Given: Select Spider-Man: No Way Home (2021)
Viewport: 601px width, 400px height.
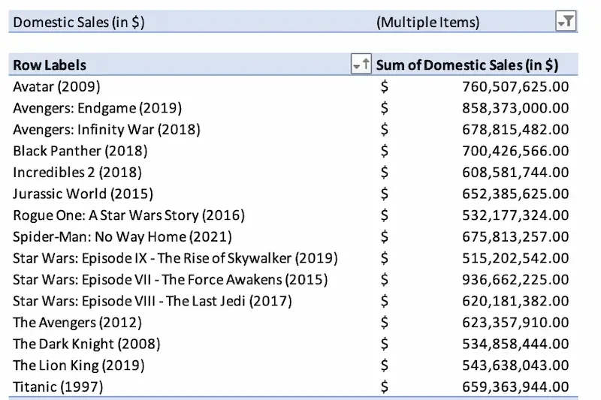Looking at the screenshot, I should pos(122,236).
